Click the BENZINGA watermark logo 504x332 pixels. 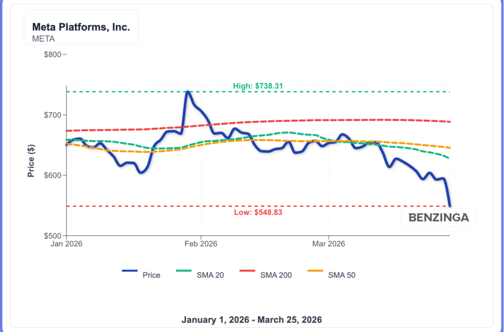(439, 217)
